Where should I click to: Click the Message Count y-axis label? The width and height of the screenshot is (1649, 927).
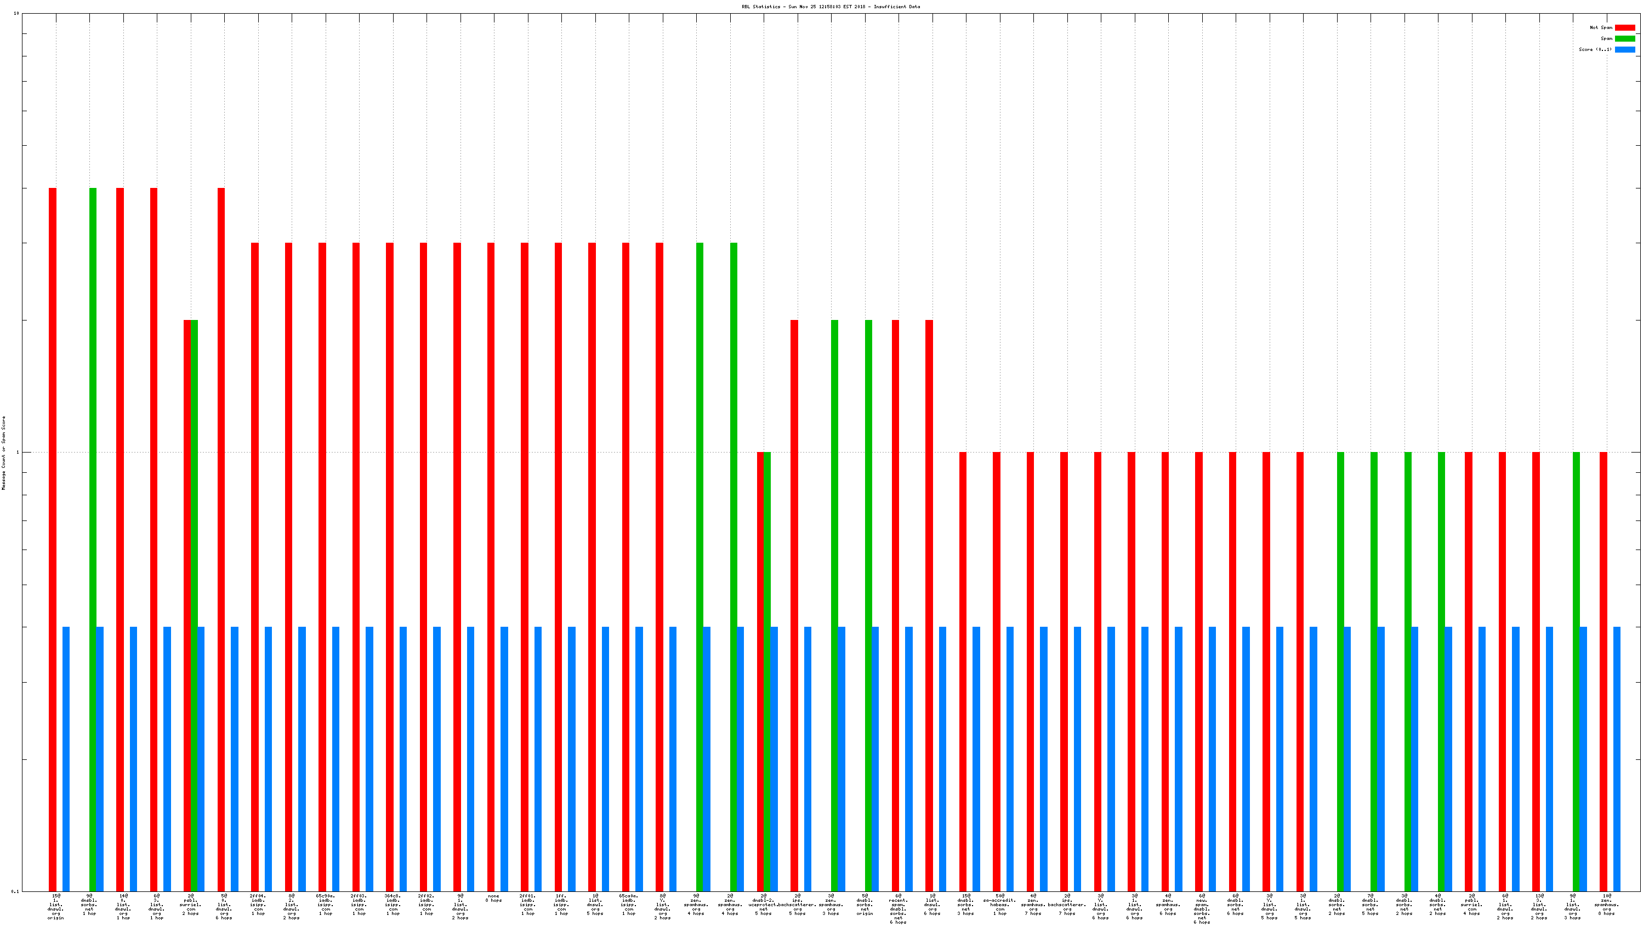coord(4,453)
